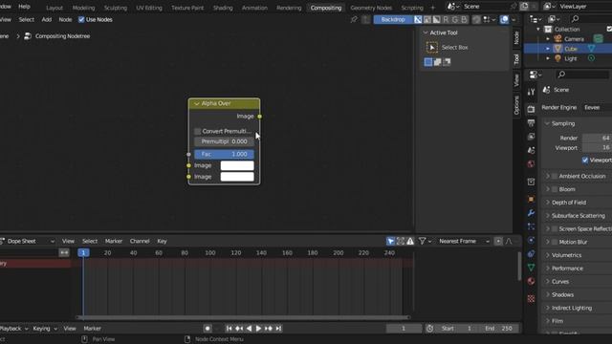
Task: Uncheck the Viewport Denoising checkbox
Action: (584, 160)
